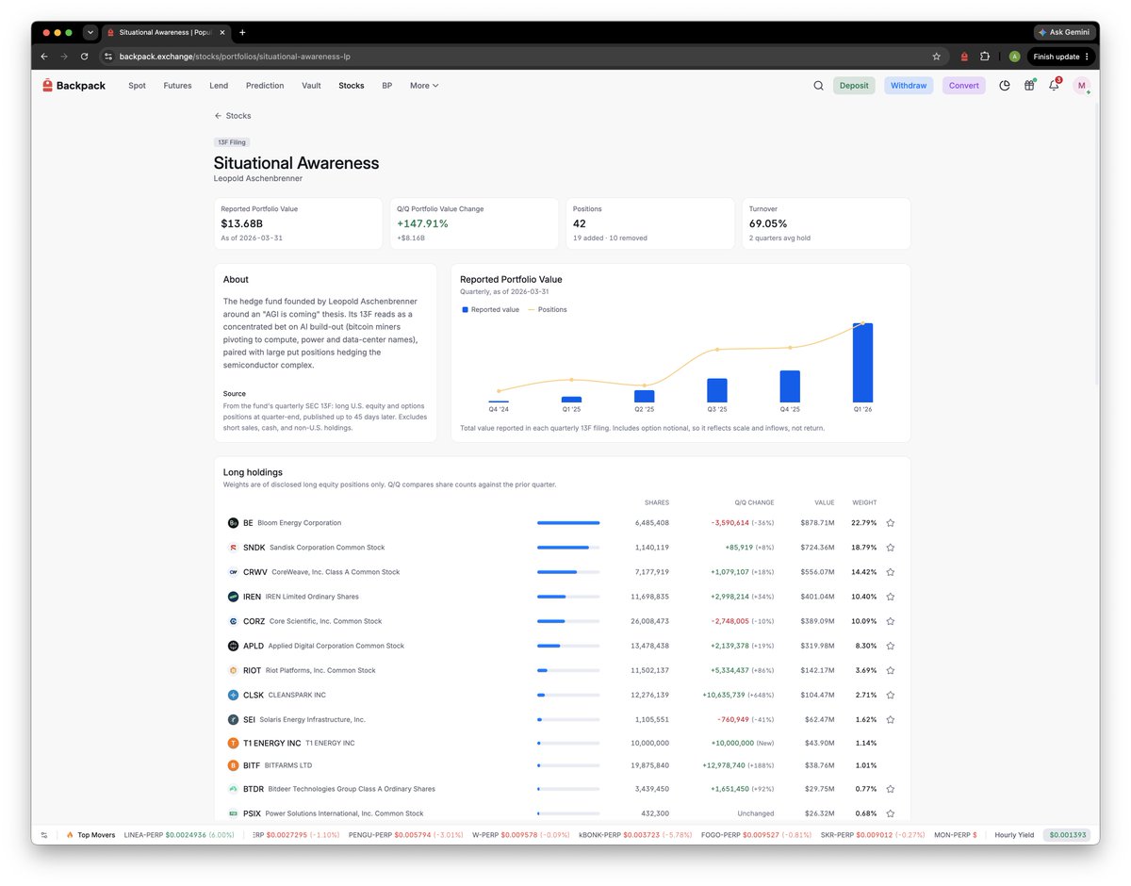
Task: Click the Top Movers flame icon
Action: point(70,835)
